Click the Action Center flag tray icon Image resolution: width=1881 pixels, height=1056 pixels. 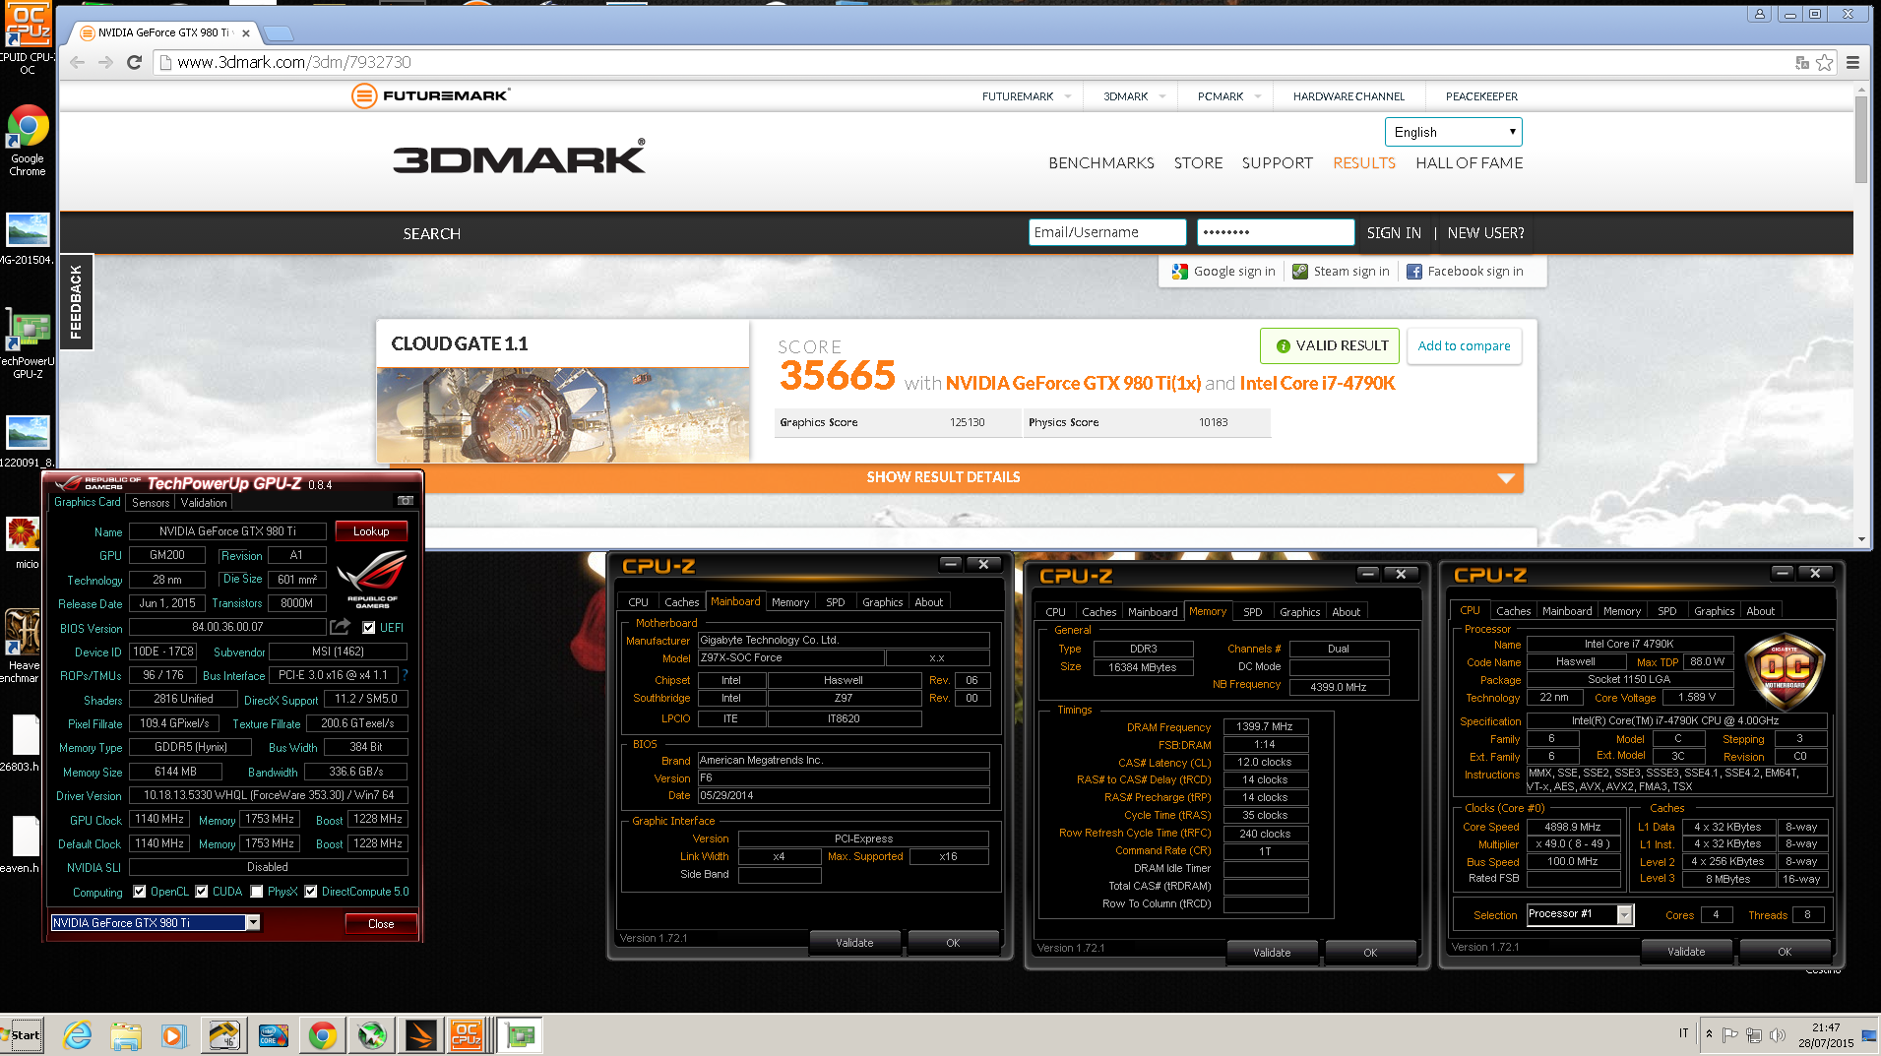click(1729, 1034)
